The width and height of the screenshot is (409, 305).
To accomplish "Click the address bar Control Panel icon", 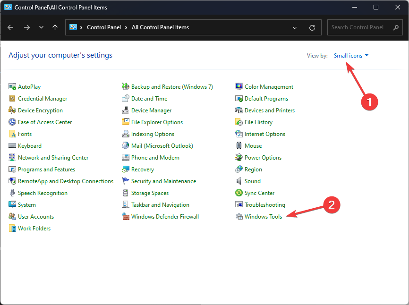I will point(73,27).
